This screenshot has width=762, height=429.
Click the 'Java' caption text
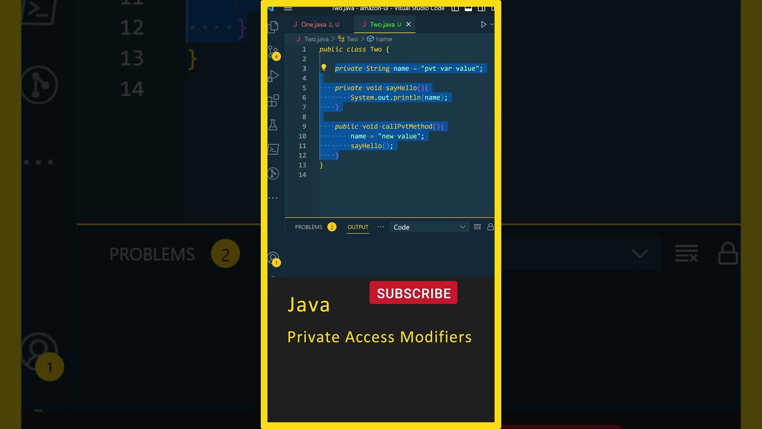(309, 305)
